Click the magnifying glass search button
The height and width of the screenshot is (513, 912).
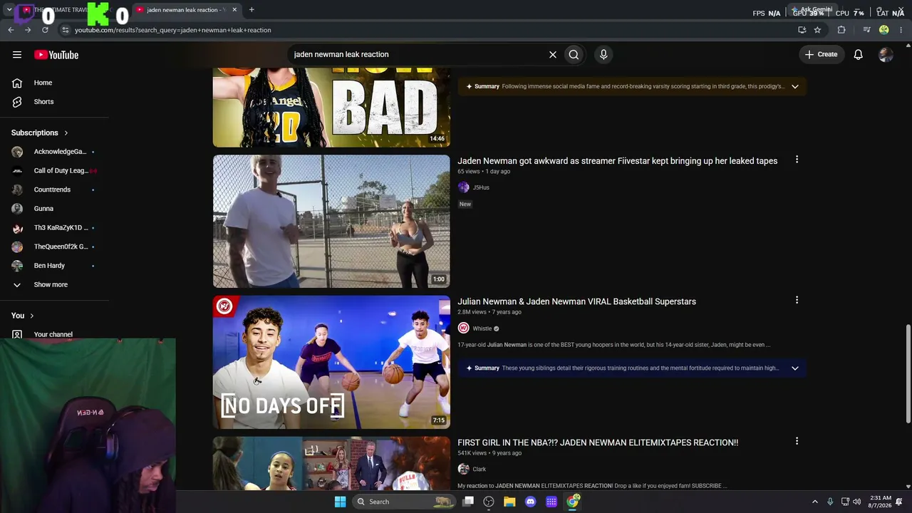pos(574,54)
